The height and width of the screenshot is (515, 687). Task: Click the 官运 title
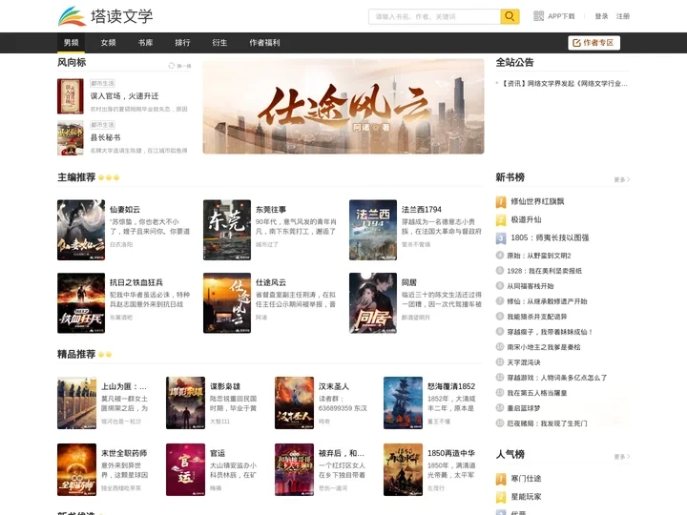point(218,453)
